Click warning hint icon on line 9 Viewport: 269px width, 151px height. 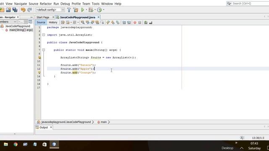click(40, 57)
